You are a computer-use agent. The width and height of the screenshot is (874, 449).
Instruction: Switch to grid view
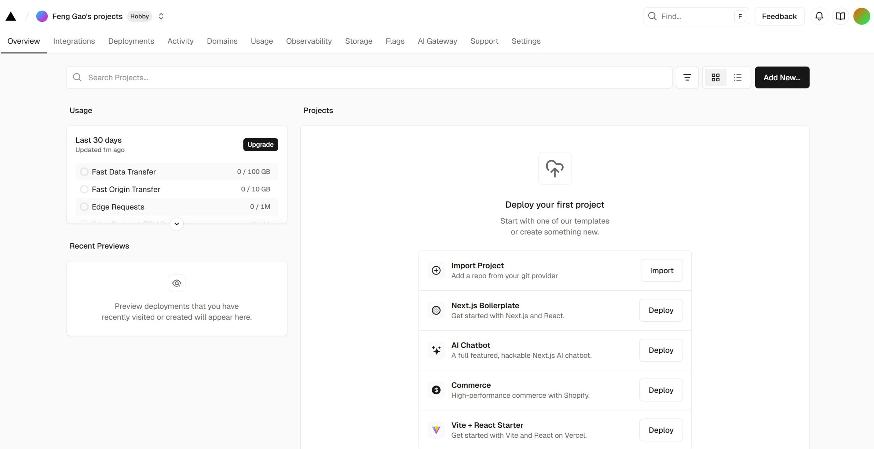(x=716, y=78)
